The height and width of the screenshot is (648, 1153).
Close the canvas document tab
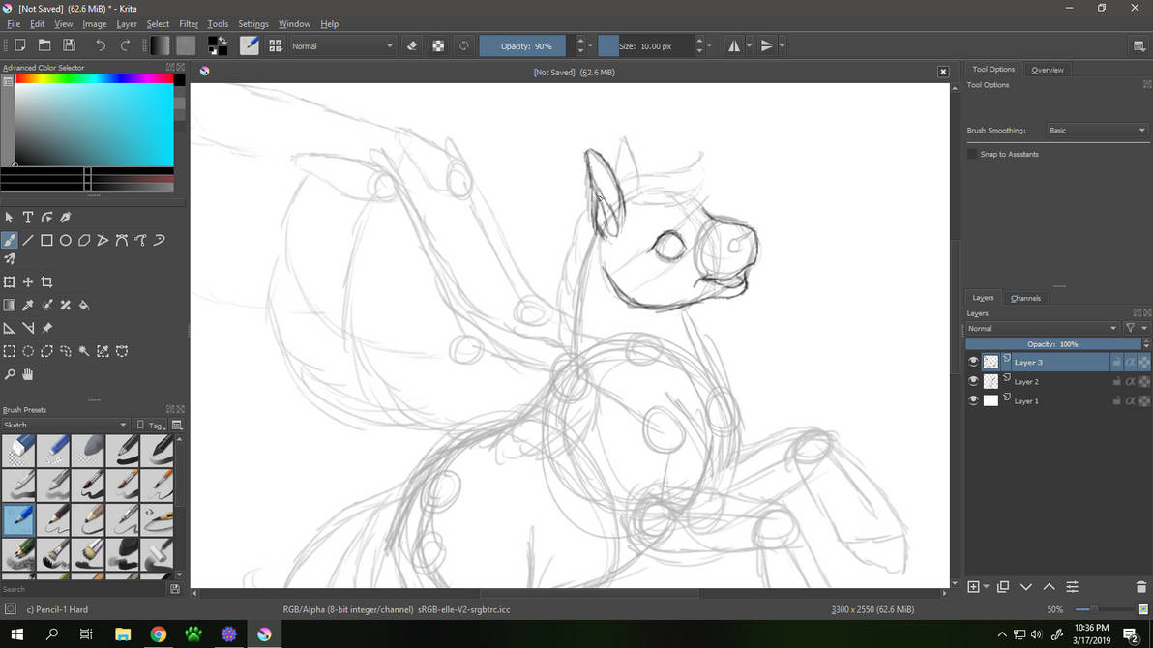[x=943, y=72]
